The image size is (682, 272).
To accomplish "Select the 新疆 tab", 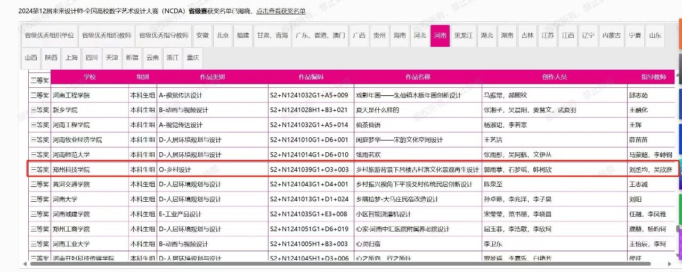I will coord(133,58).
